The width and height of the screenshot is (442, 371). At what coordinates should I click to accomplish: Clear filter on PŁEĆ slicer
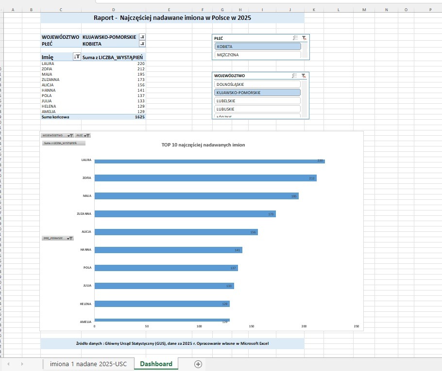[x=304, y=38]
